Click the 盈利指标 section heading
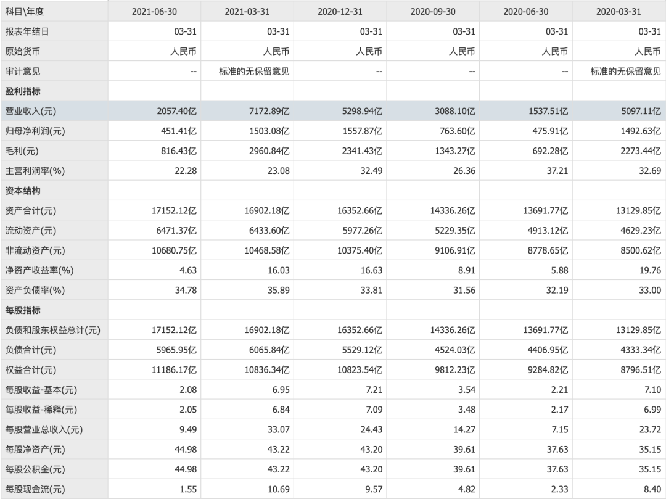The image size is (666, 499). coord(23,91)
